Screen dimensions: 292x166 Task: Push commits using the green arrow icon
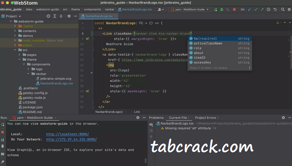pyautogui.click(x=262, y=10)
